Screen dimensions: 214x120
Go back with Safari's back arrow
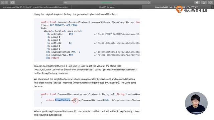click(x=3, y=2)
